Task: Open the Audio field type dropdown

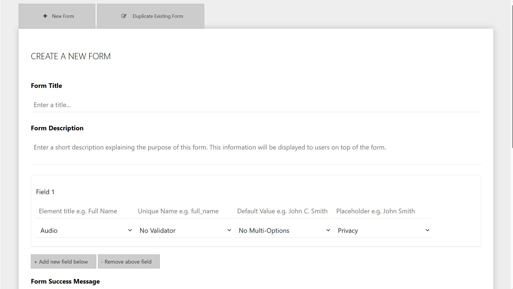Action: pos(84,231)
